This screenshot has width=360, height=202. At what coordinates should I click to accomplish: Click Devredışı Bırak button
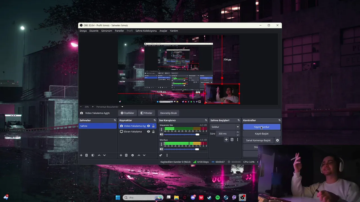(x=168, y=113)
